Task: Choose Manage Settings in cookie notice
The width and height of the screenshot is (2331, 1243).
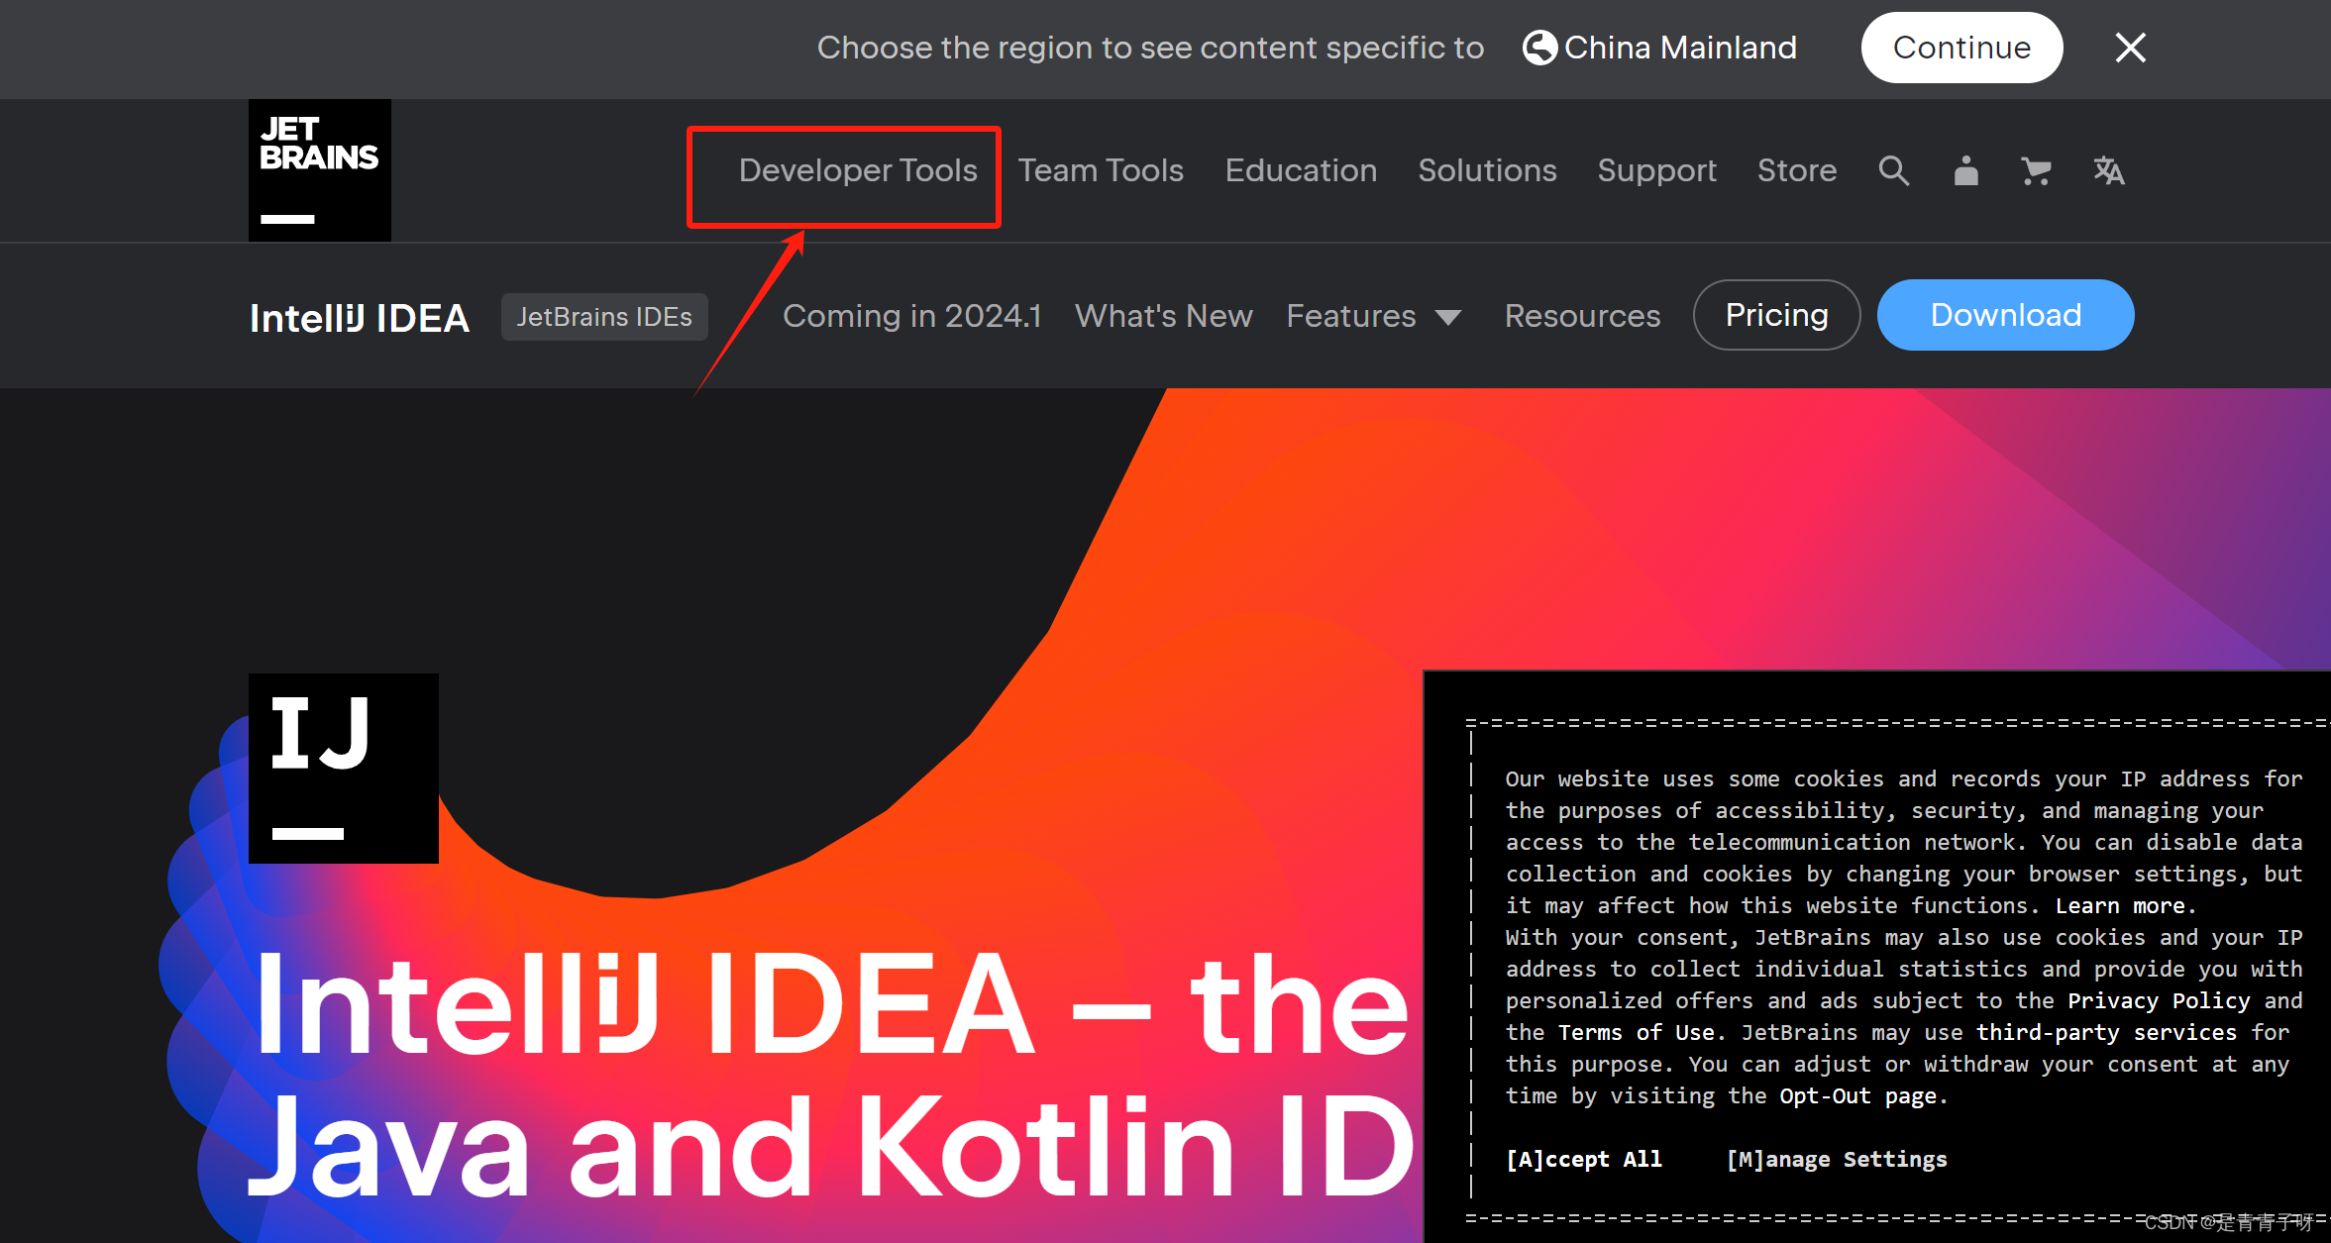Action: [x=1836, y=1159]
